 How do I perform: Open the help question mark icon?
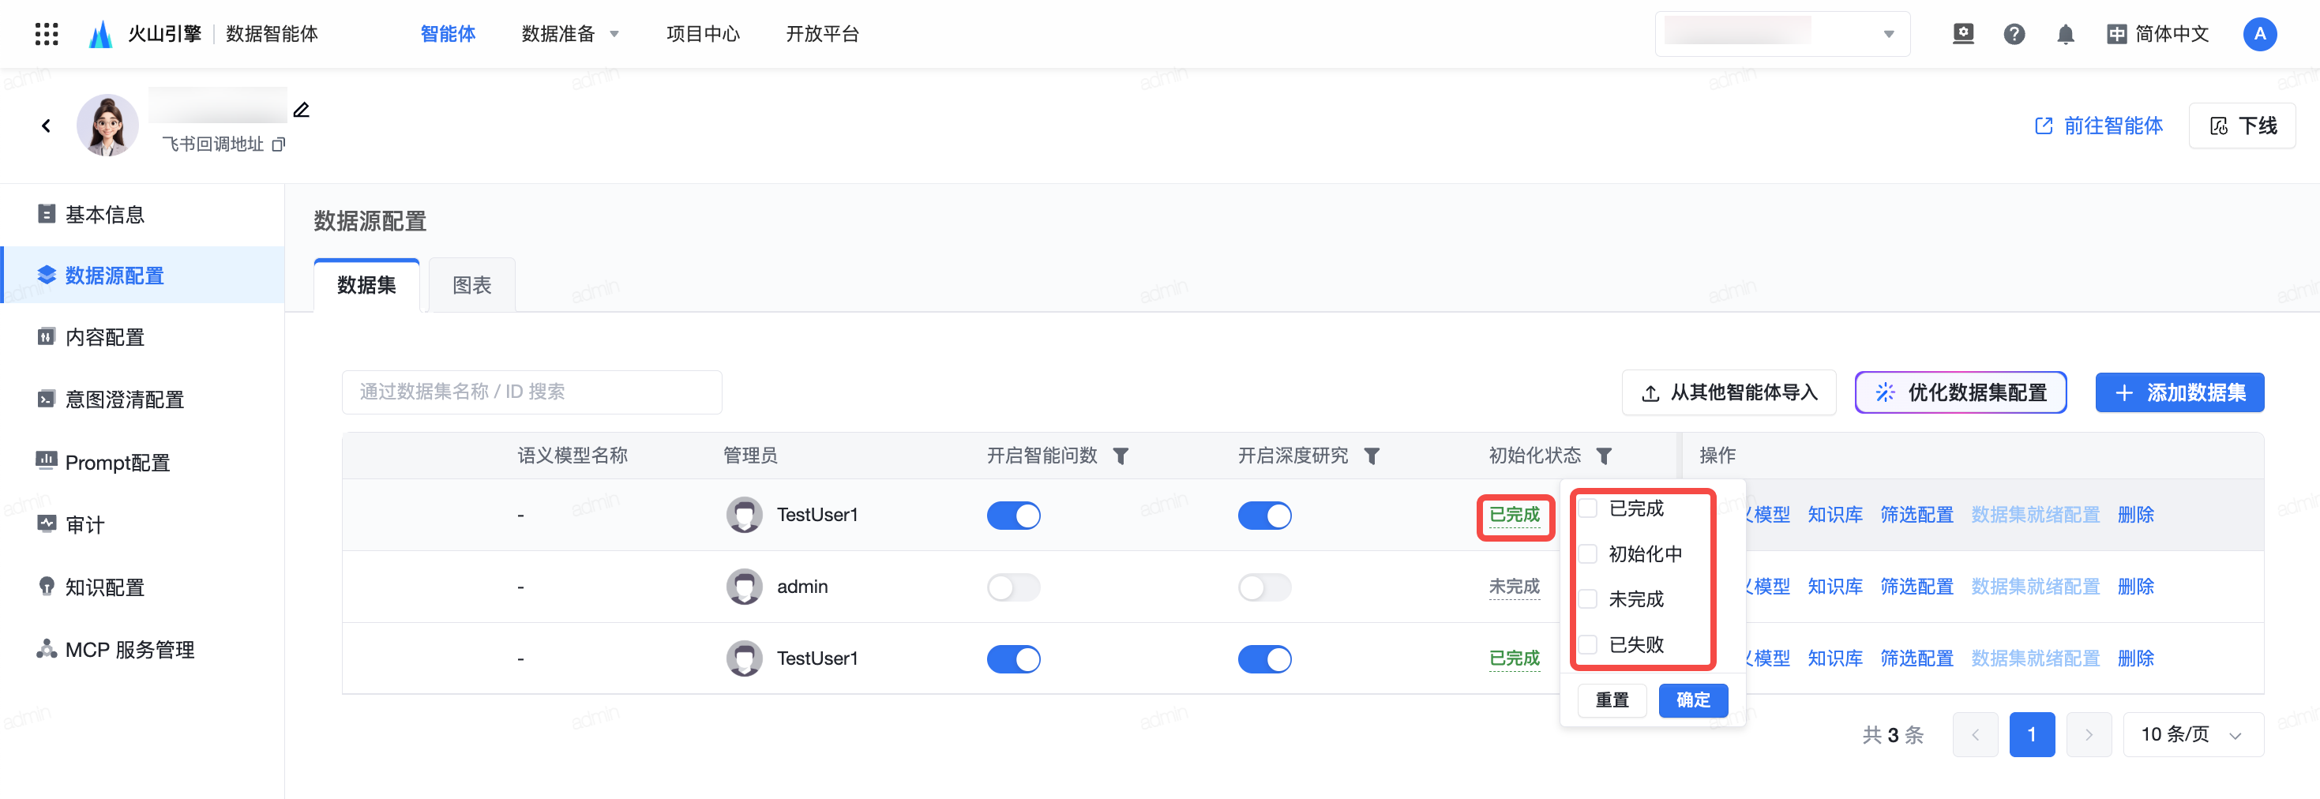click(x=2014, y=34)
